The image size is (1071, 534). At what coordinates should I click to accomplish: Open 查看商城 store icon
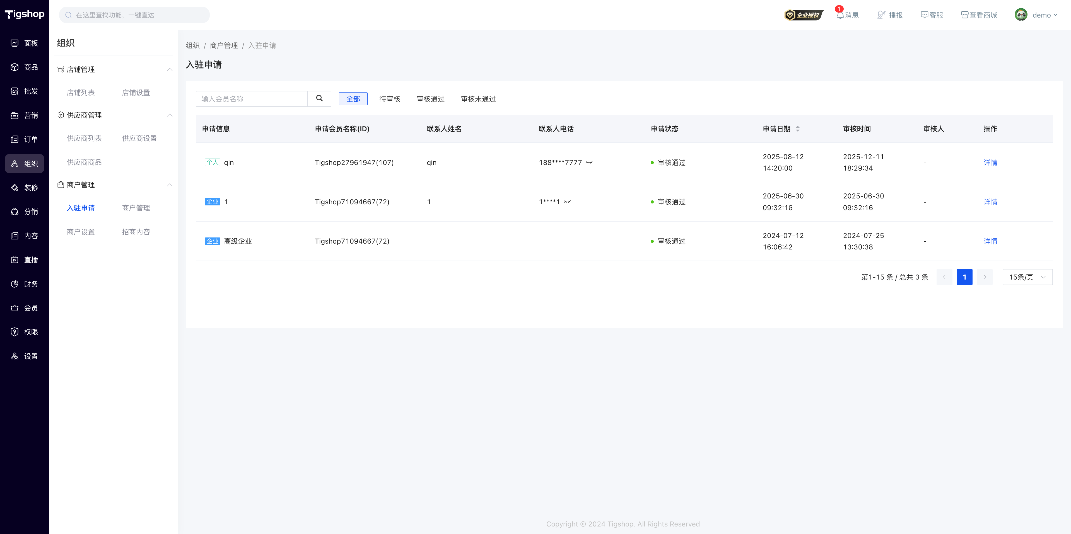click(x=964, y=15)
